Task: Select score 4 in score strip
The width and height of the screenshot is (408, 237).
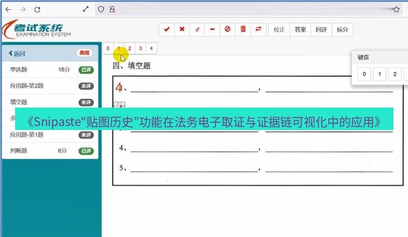Action: pos(151,48)
